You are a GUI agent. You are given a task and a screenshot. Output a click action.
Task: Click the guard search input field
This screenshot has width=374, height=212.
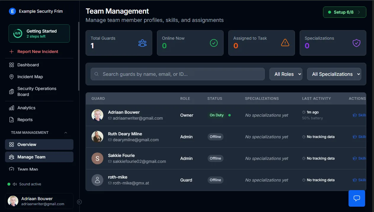[178, 74]
